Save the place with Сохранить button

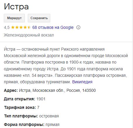39,18
